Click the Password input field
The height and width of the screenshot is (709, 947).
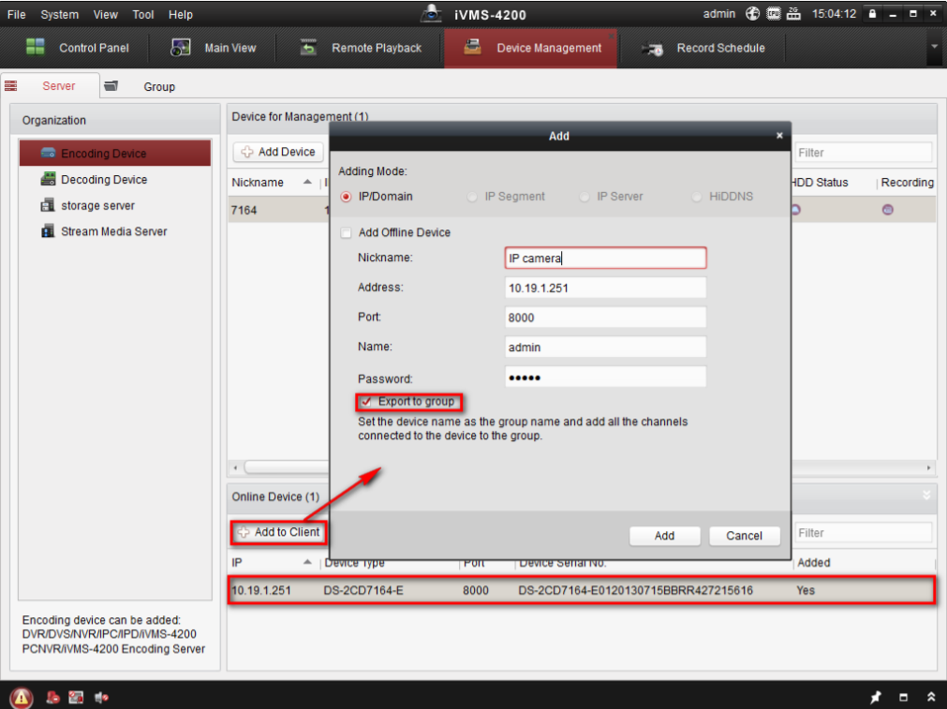coord(605,377)
